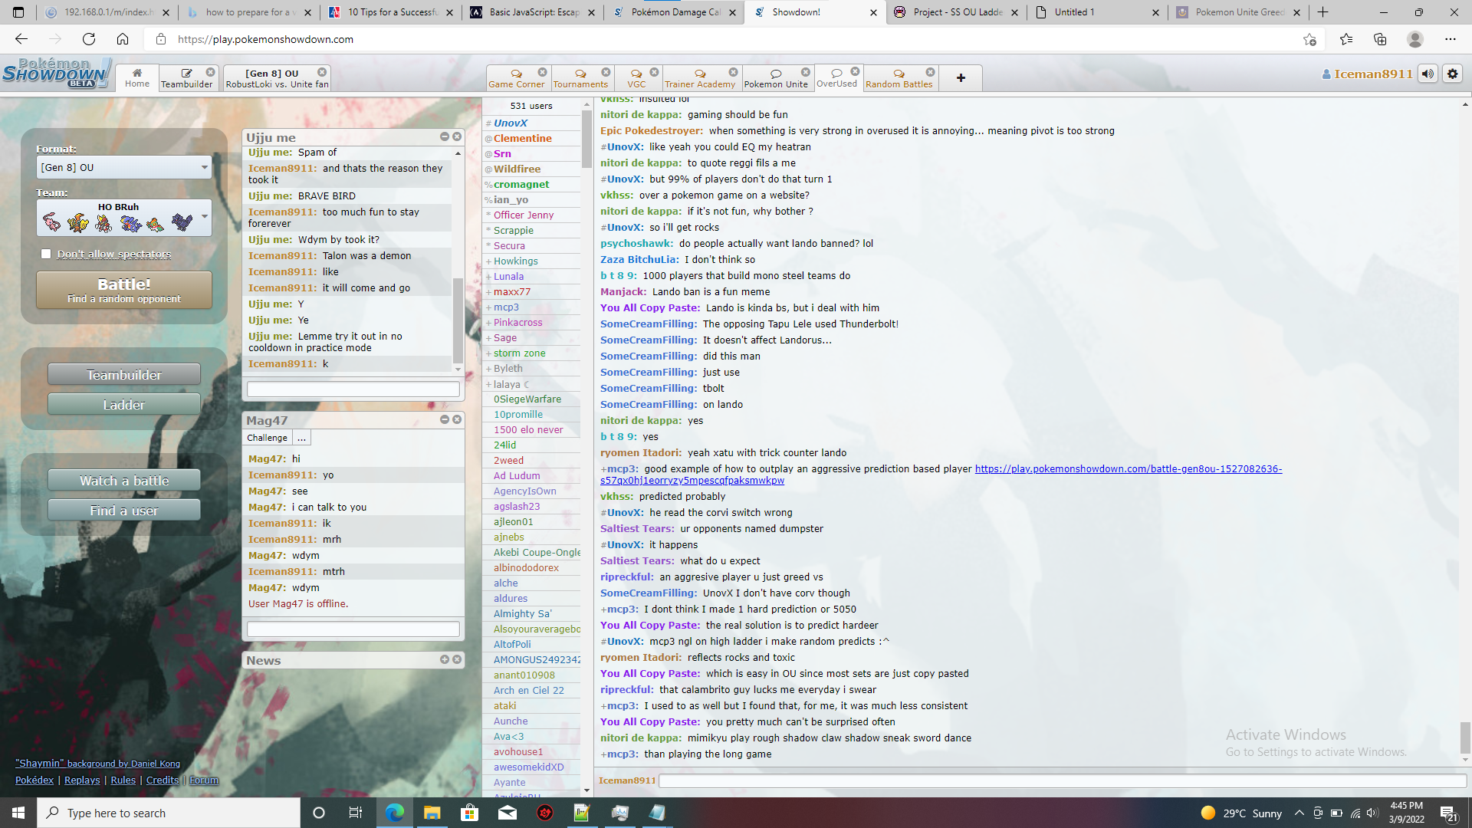Close the Ujju me chat window
The height and width of the screenshot is (828, 1472).
tap(457, 136)
